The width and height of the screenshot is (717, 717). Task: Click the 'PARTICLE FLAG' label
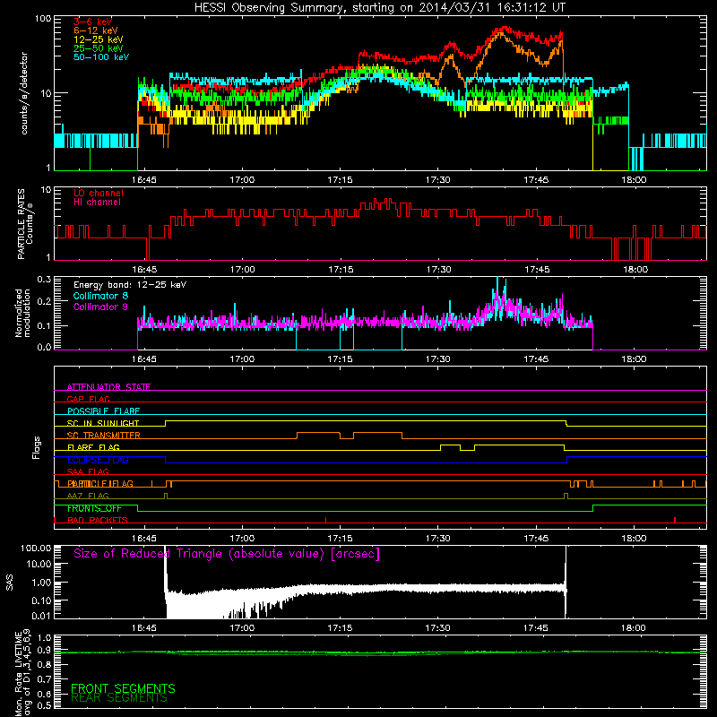100,484
